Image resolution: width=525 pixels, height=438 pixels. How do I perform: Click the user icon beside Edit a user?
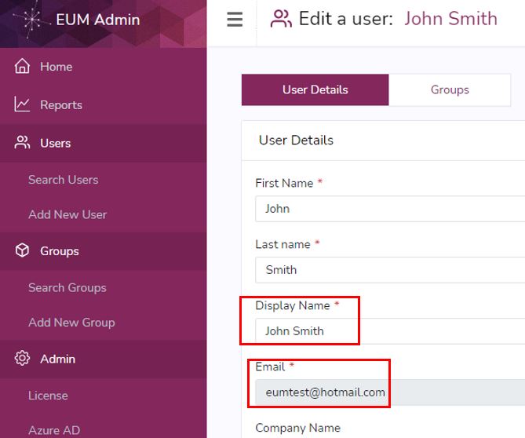pos(281,19)
